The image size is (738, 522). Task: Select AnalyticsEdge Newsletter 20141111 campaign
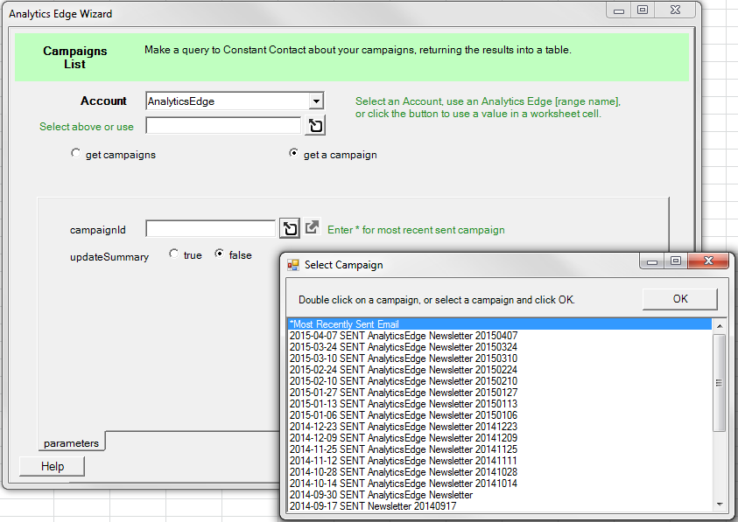(x=499, y=461)
